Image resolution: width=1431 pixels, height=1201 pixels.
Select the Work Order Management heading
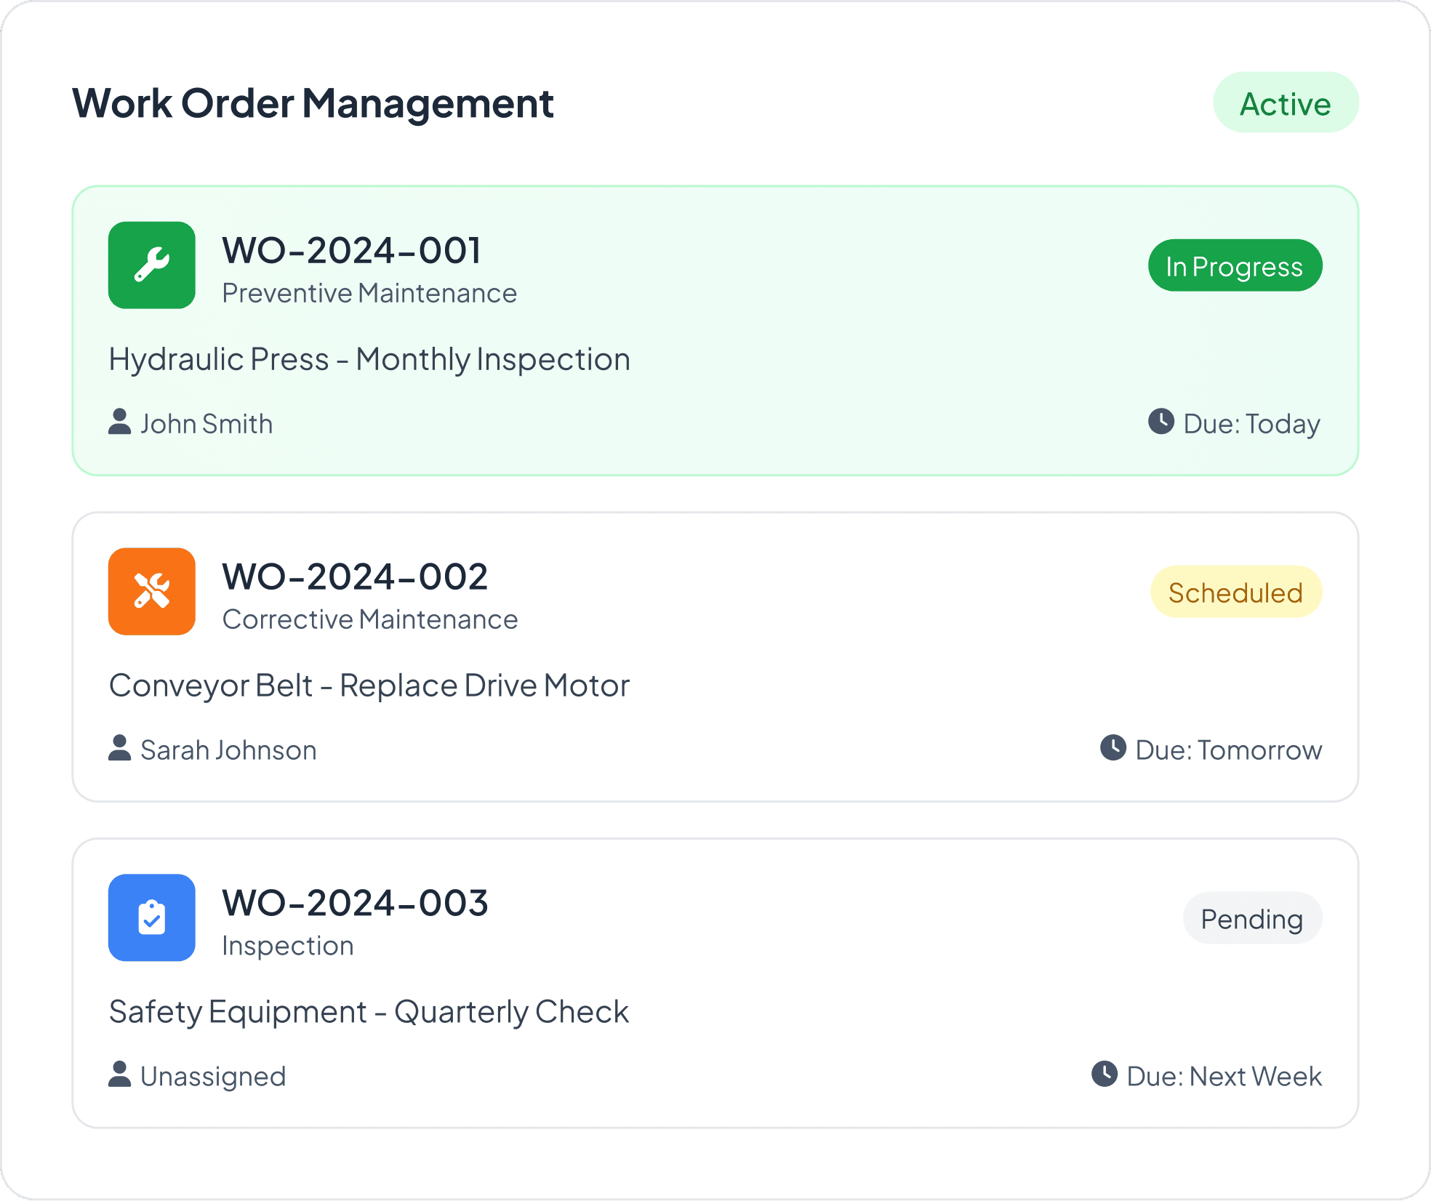tap(313, 103)
